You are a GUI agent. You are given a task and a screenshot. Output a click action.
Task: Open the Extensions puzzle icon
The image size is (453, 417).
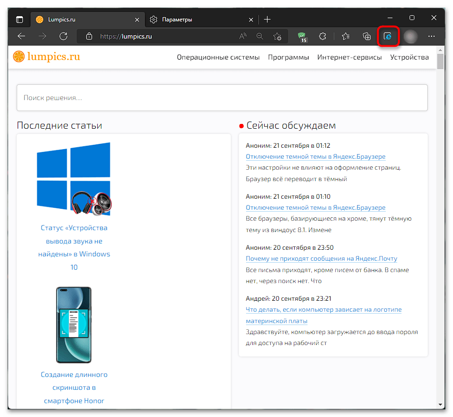click(x=322, y=36)
